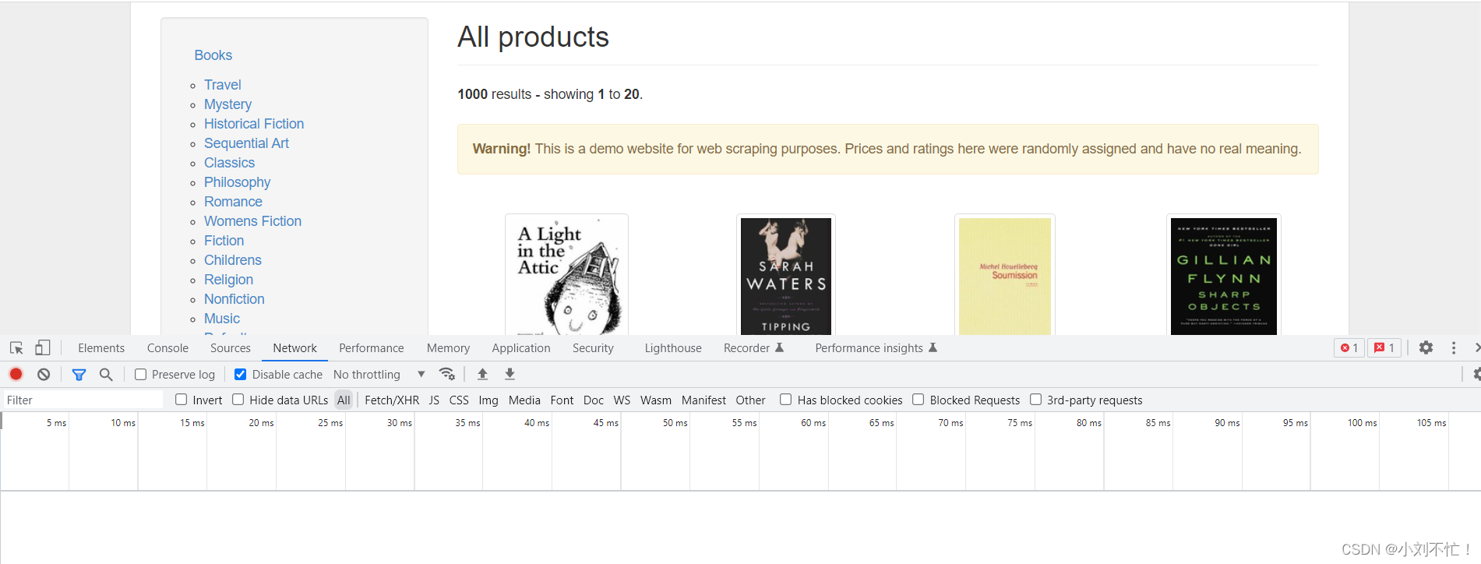
Task: Export HAR file download arrow icon
Action: pos(510,374)
